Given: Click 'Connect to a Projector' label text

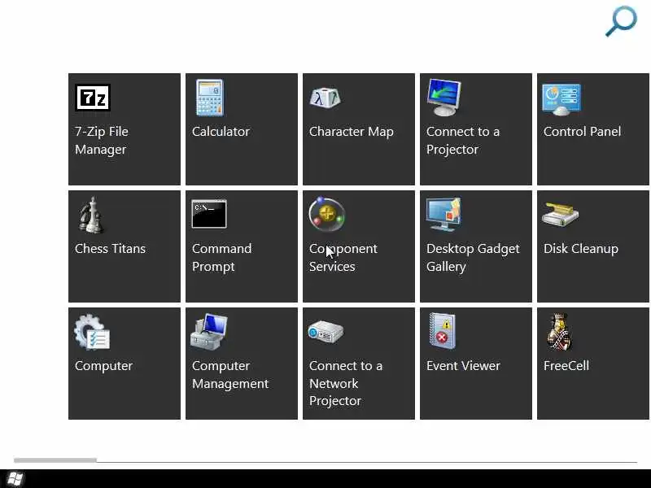Looking at the screenshot, I should [463, 140].
